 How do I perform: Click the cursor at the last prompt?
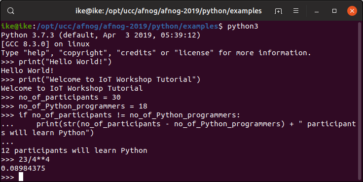(x=21, y=177)
